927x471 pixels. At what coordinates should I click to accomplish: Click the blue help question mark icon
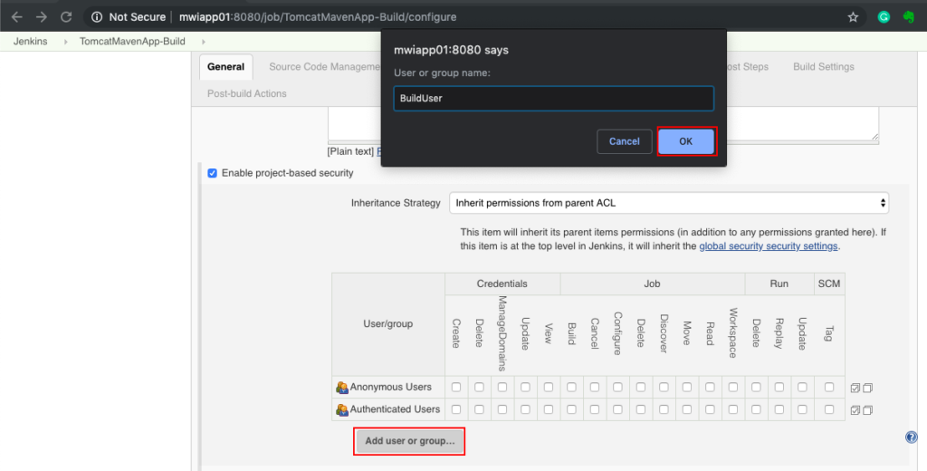click(911, 437)
